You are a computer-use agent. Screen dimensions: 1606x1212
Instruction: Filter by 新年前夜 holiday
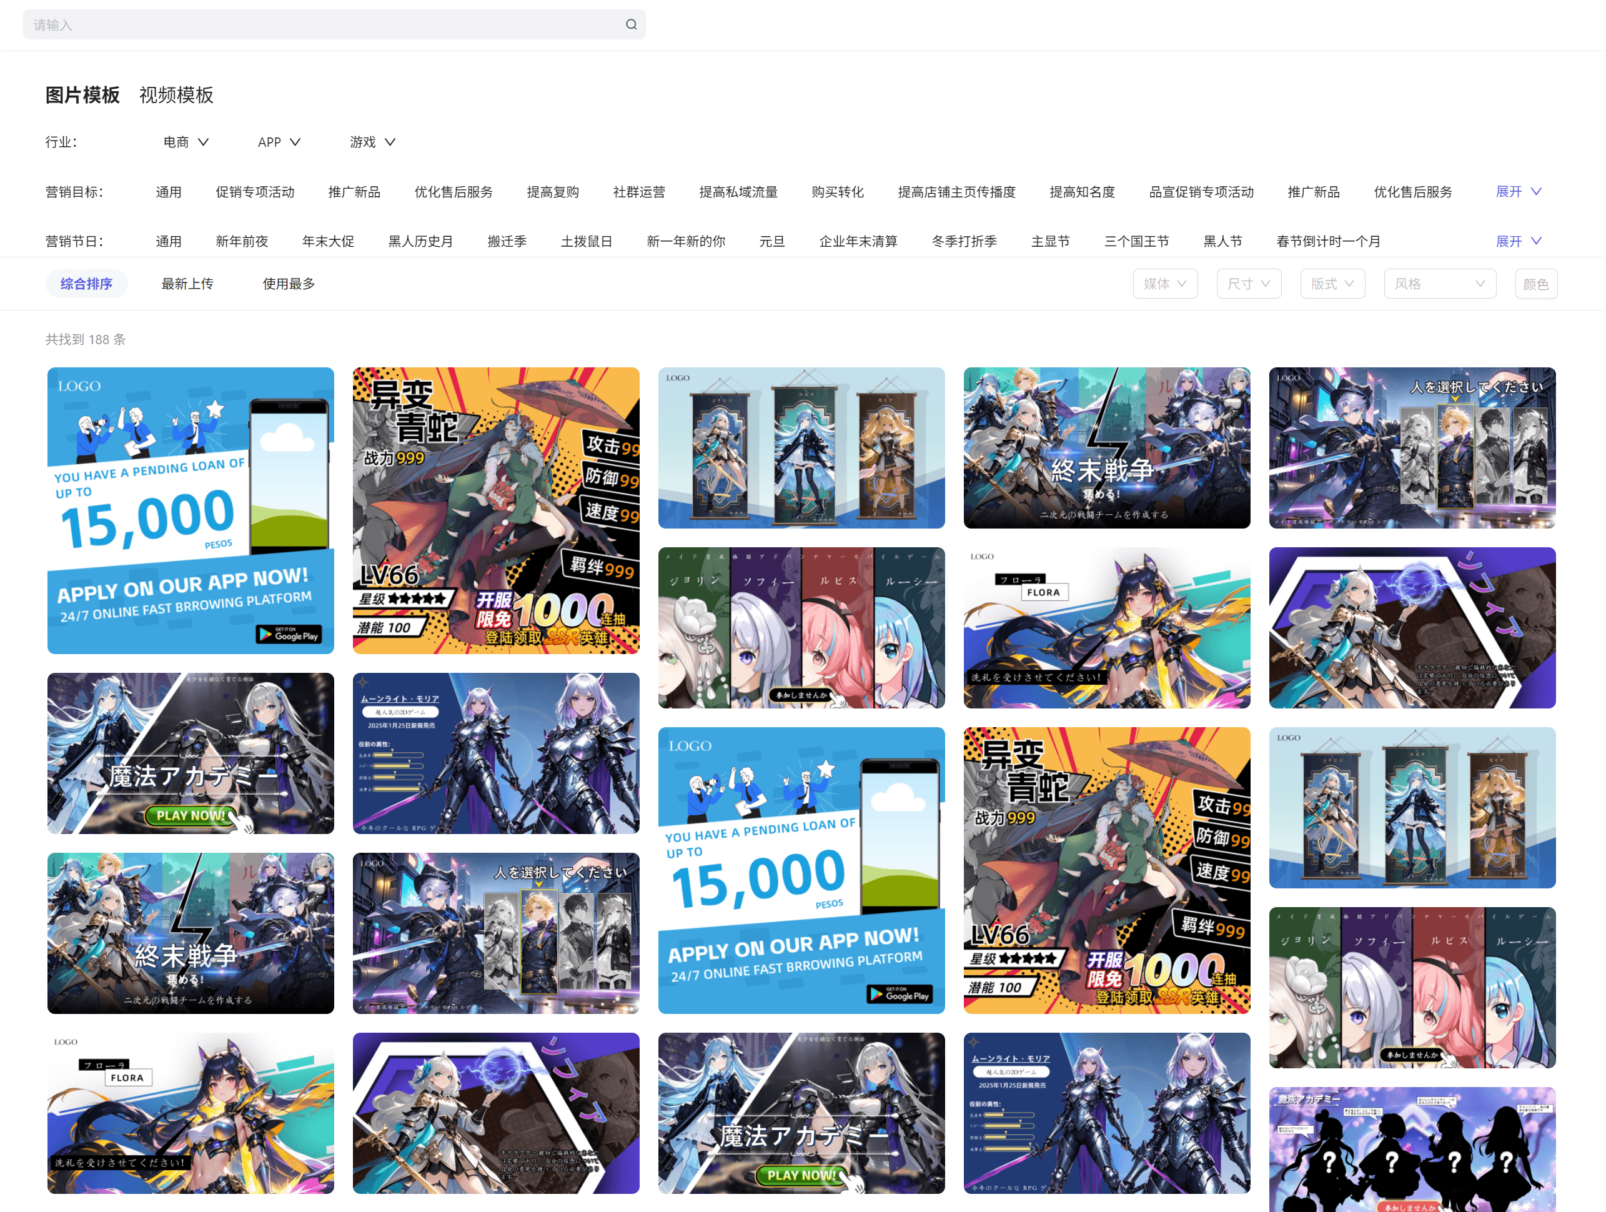[x=242, y=241]
